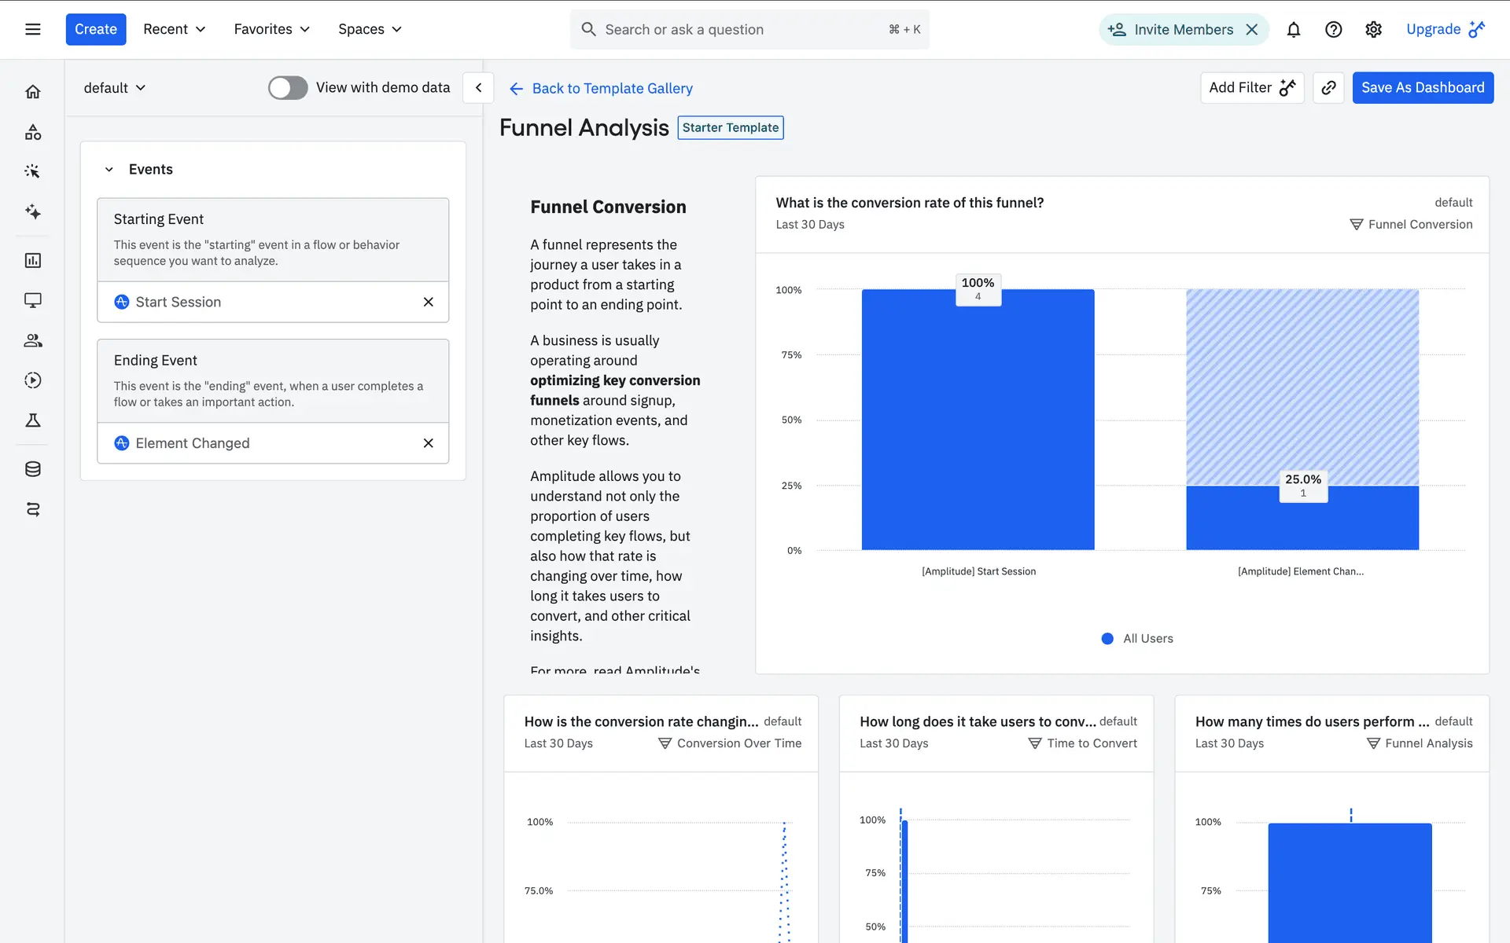Open the help question mark icon

pos(1333,30)
